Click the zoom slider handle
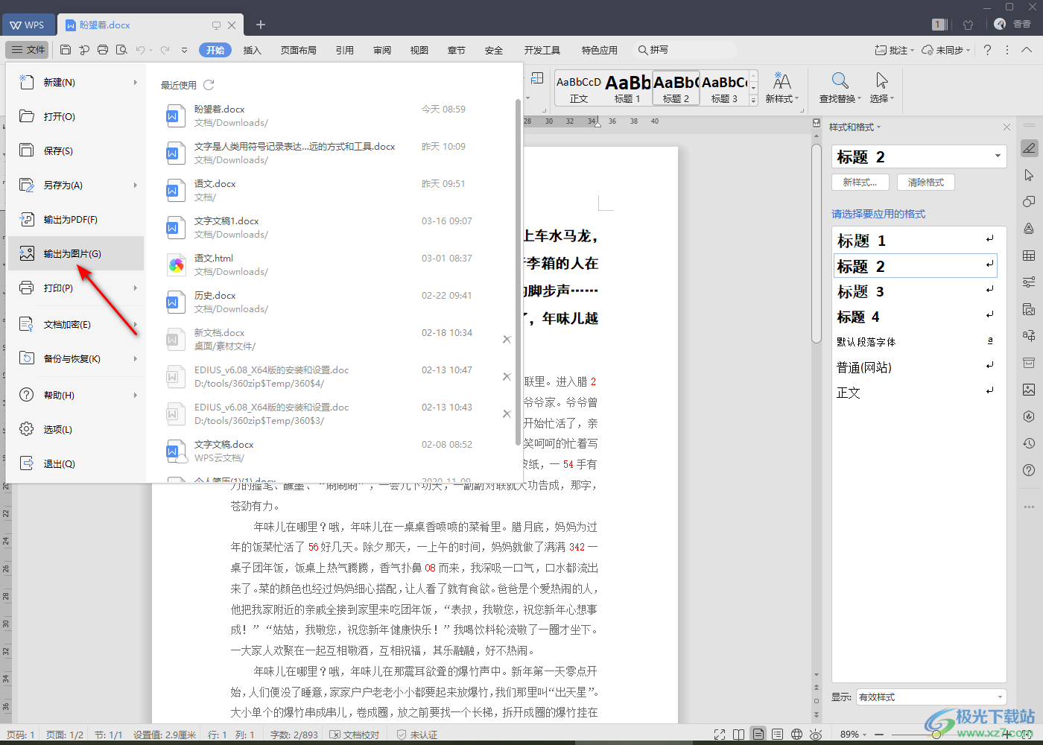The width and height of the screenshot is (1043, 745). 936,735
